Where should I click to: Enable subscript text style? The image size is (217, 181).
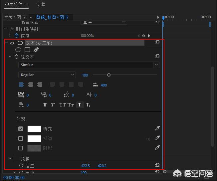coord(88,105)
